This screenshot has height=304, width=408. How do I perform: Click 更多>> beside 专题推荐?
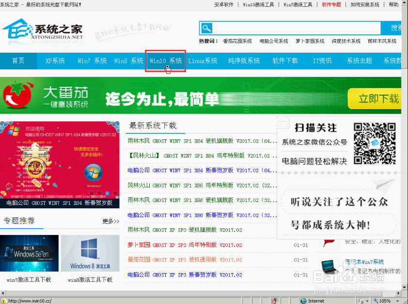[x=110, y=221]
